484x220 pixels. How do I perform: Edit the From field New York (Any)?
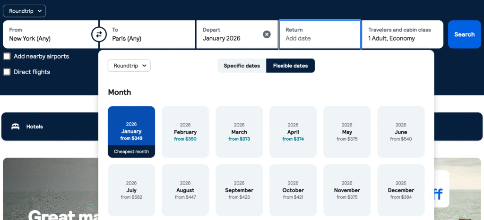click(51, 34)
